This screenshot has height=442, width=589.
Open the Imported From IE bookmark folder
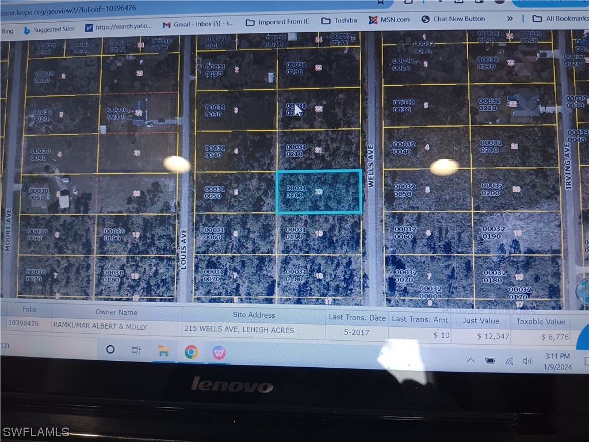tap(277, 22)
